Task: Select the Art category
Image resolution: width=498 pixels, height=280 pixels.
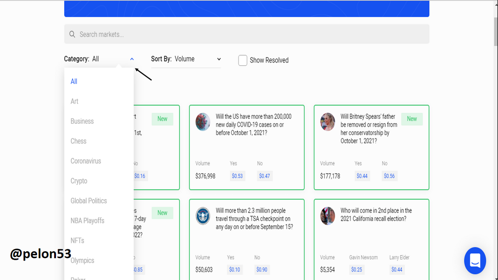Action: tap(74, 101)
